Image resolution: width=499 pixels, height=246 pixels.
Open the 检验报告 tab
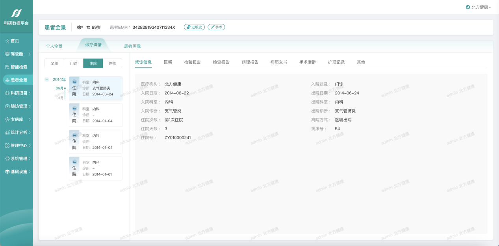coord(192,62)
